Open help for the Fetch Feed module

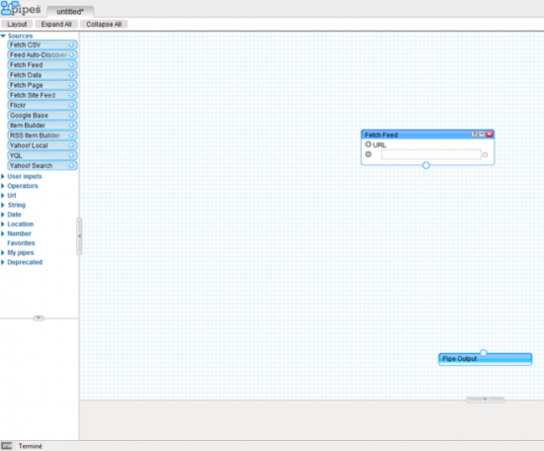(x=474, y=135)
